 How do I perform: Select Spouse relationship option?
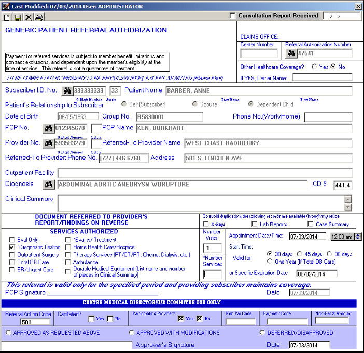pyautogui.click(x=195, y=104)
